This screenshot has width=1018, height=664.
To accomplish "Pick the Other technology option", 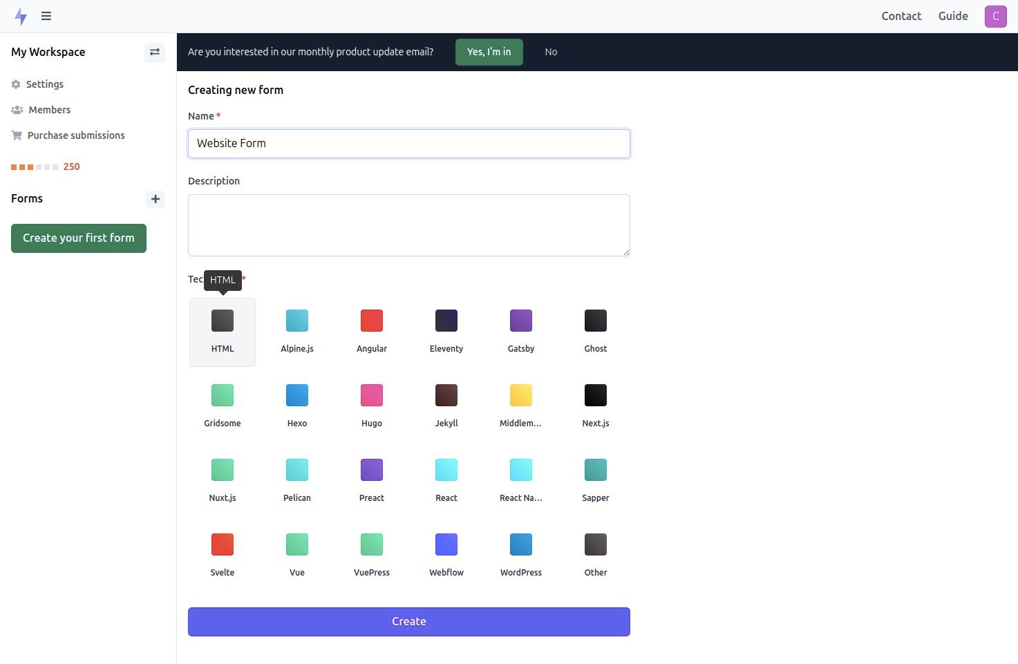I will (x=595, y=544).
